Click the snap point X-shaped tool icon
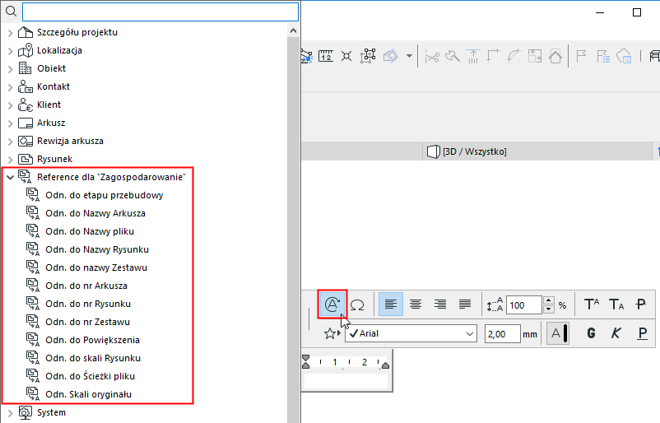This screenshot has height=423, width=660. [x=346, y=56]
